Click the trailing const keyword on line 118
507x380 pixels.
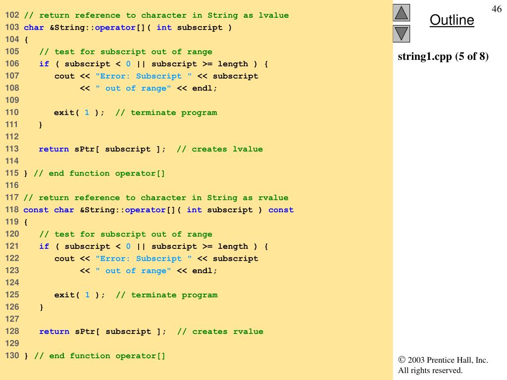(x=281, y=210)
